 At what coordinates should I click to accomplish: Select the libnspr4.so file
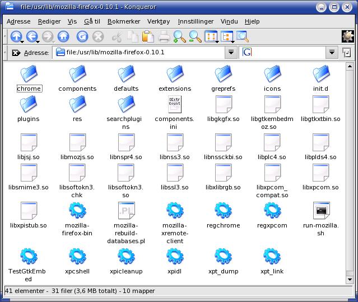[126, 147]
